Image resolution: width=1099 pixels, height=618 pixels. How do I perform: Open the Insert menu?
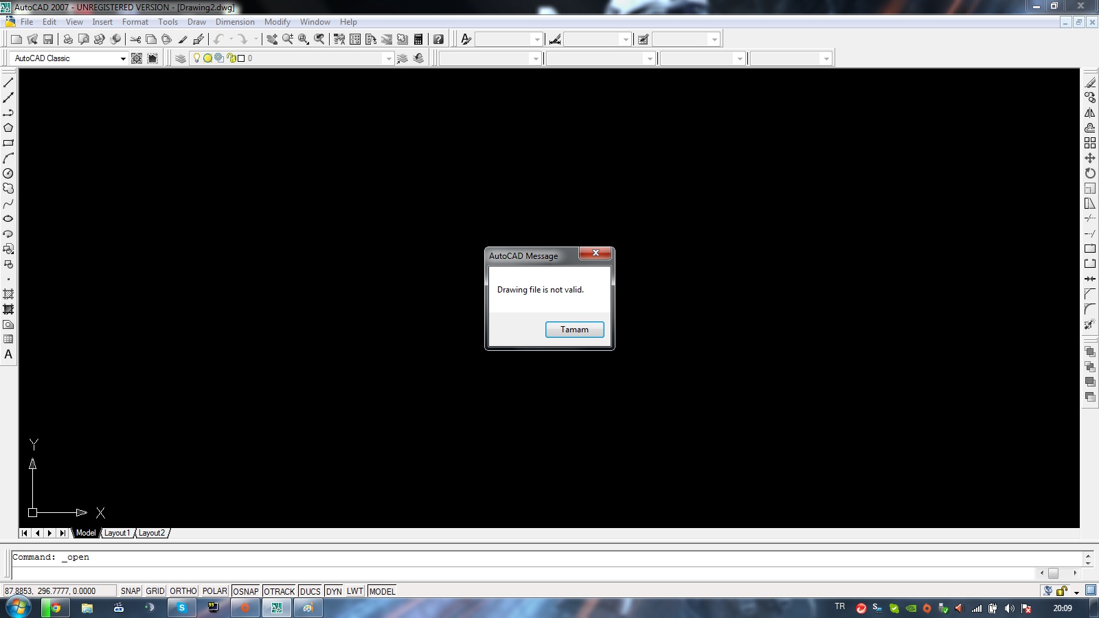click(x=102, y=22)
